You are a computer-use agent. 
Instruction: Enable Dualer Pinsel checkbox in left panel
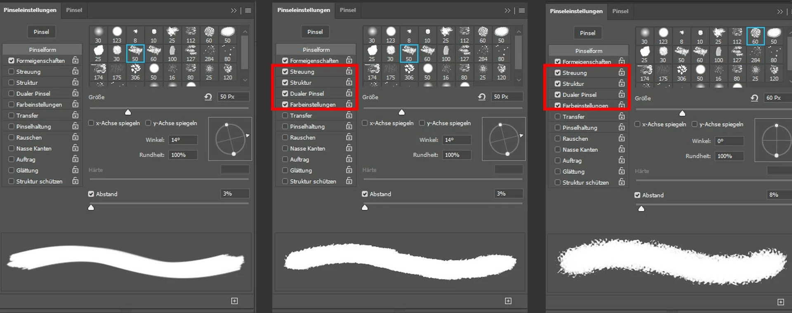[x=12, y=93]
